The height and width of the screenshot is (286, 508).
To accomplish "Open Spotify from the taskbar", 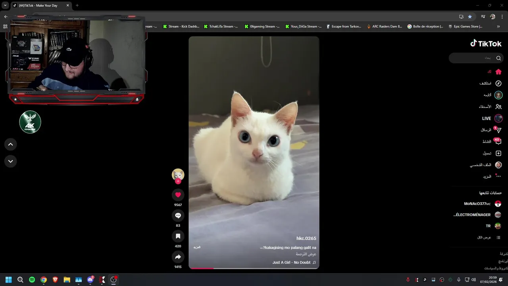I will pyautogui.click(x=32, y=280).
